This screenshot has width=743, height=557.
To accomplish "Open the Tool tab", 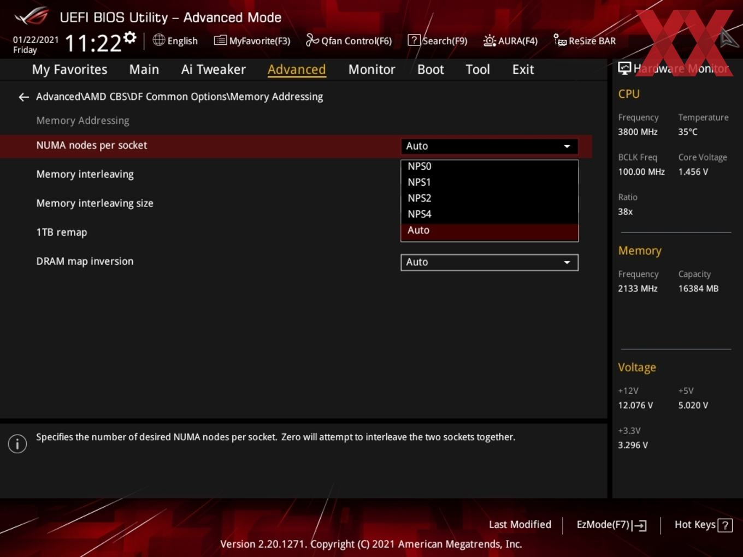I will click(477, 69).
